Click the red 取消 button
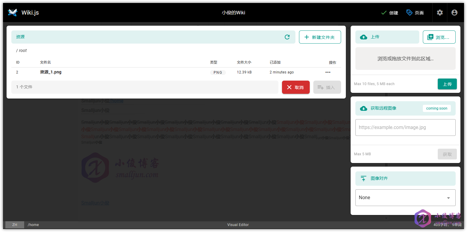 click(296, 87)
